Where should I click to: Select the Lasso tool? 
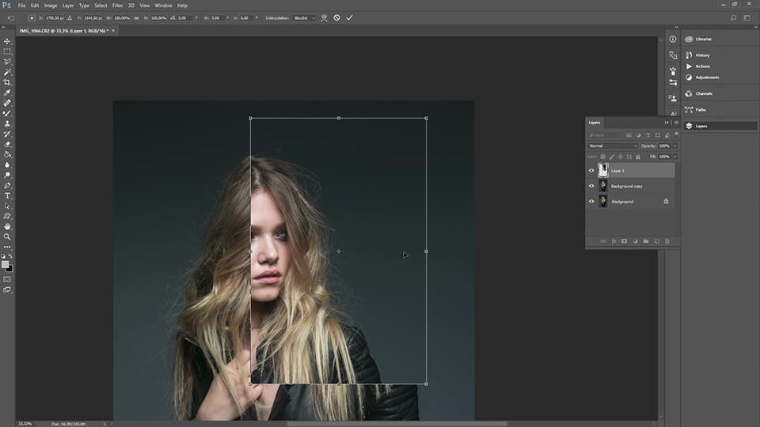point(7,62)
